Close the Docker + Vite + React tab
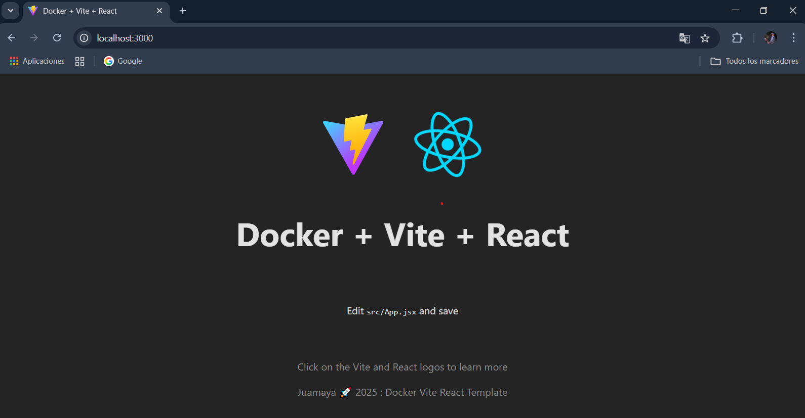The height and width of the screenshot is (418, 805). tap(159, 11)
